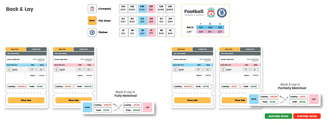Click the Chelsea crest beside the Chelsea odds row

click(x=92, y=32)
